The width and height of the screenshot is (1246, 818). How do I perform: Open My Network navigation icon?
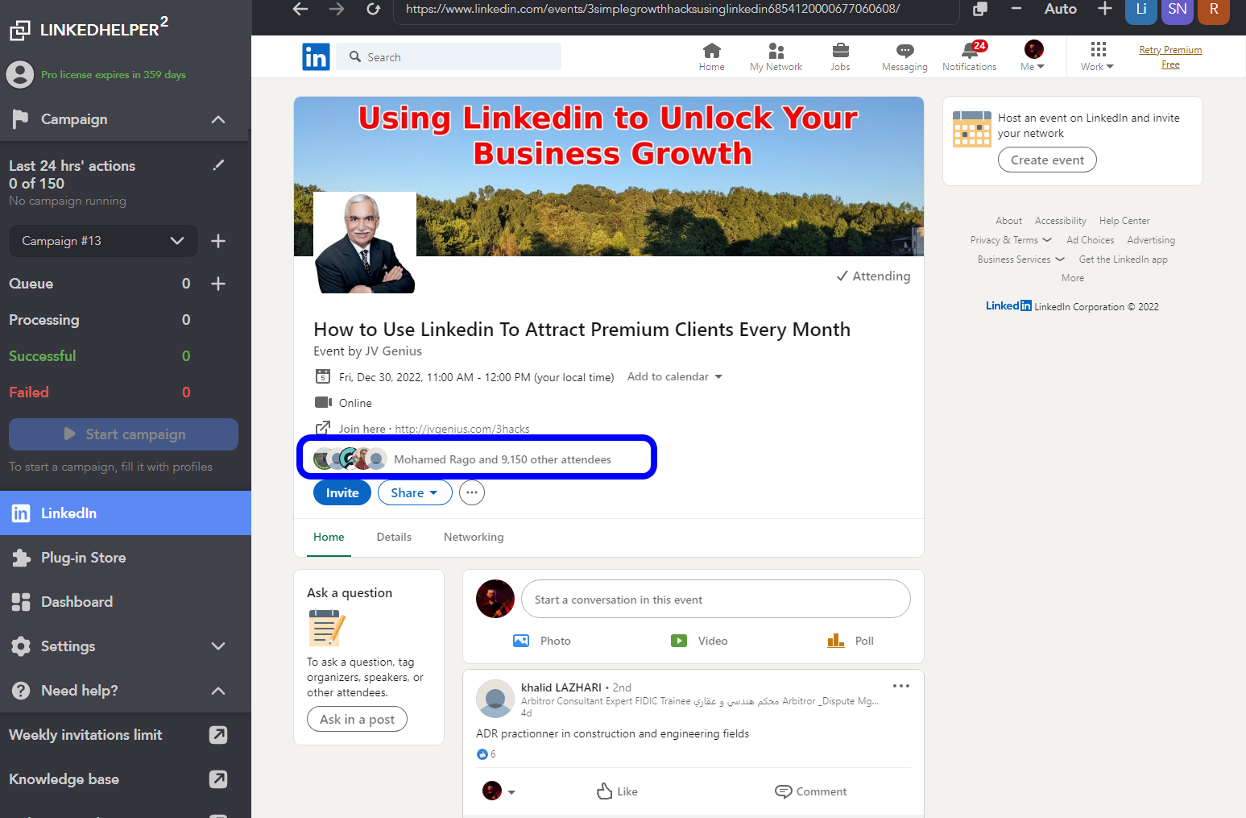776,56
